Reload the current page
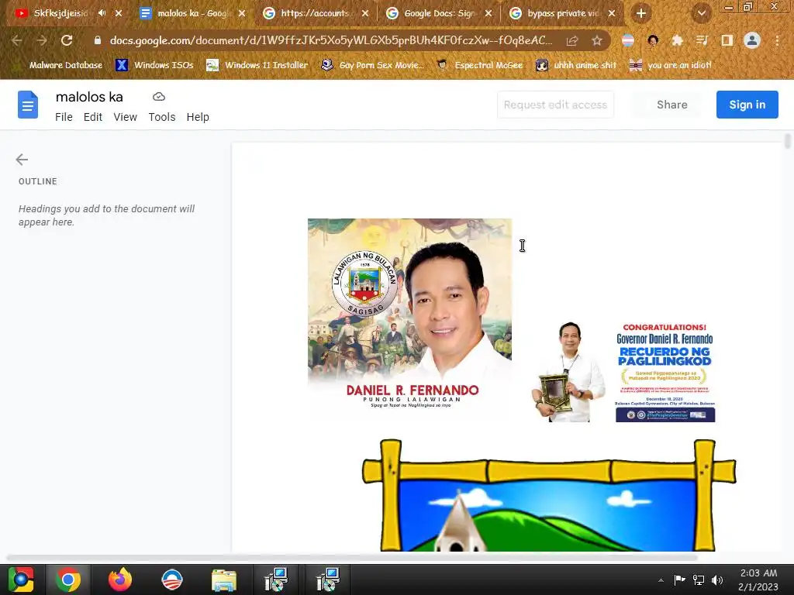 point(67,40)
